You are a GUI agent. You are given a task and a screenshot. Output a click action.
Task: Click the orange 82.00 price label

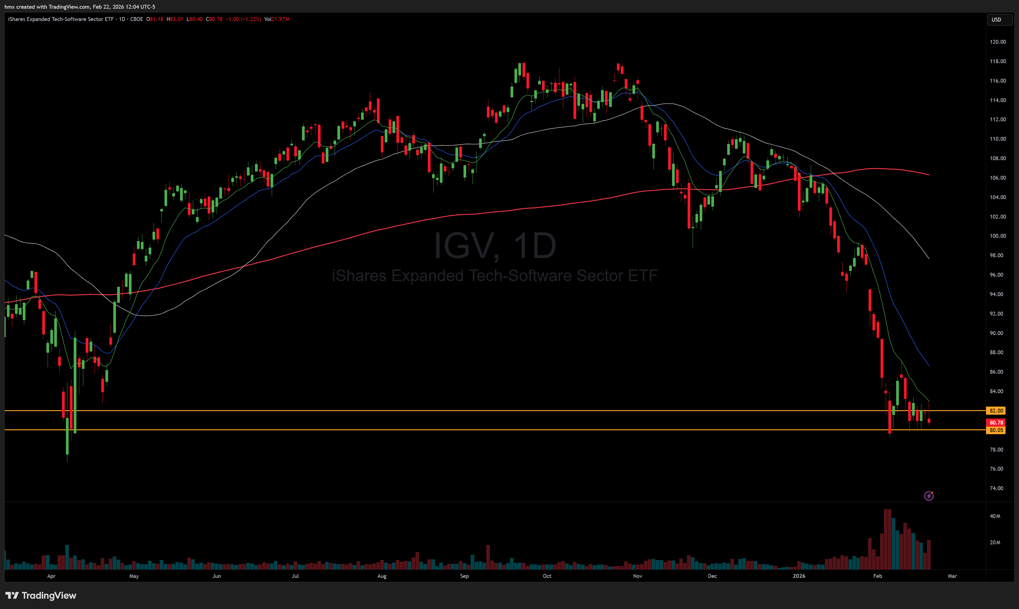[x=996, y=410]
